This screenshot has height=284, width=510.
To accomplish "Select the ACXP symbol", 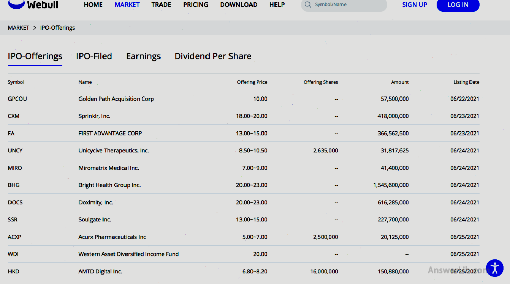I will coord(14,237).
